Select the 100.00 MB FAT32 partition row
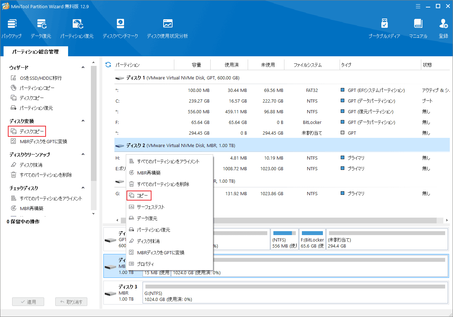453x317 pixels. pos(282,90)
